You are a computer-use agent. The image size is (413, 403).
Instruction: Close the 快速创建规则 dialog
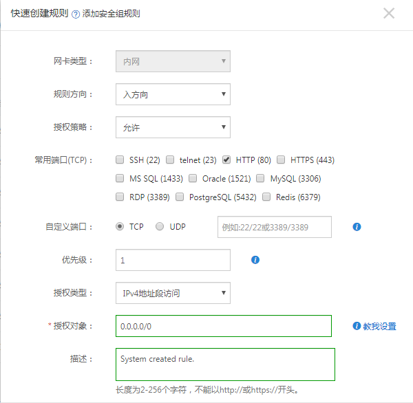click(x=389, y=13)
